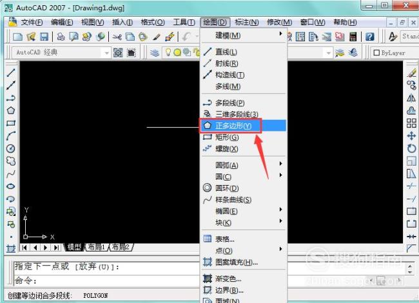The height and width of the screenshot is (303, 419).
Task: Choose 多段线(P) from the draw menu
Action: [244, 103]
